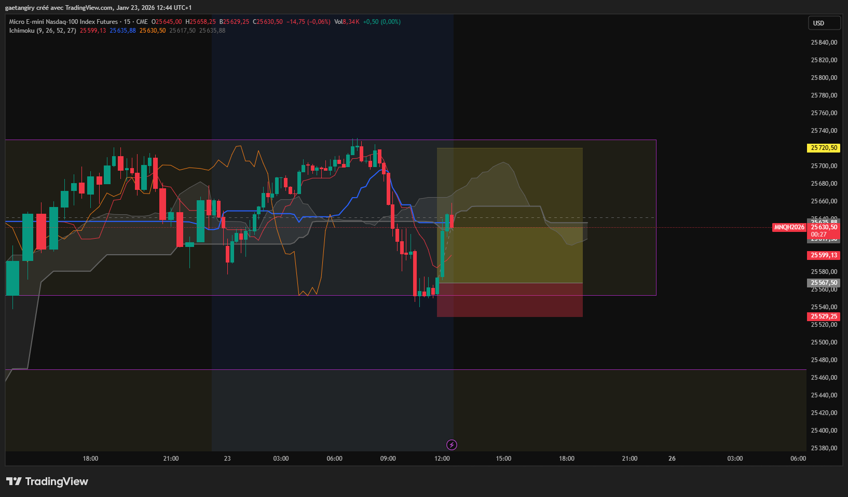Click the red 25529,25 stop price tag

[824, 316]
